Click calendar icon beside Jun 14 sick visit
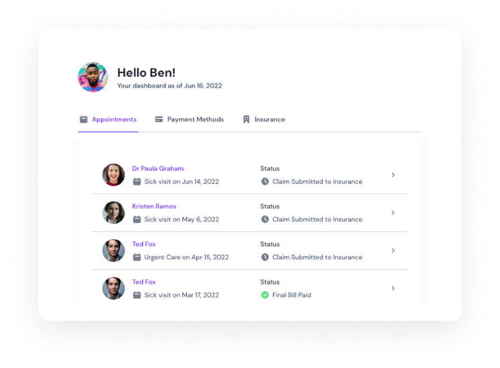The image size is (500, 368). point(137,182)
